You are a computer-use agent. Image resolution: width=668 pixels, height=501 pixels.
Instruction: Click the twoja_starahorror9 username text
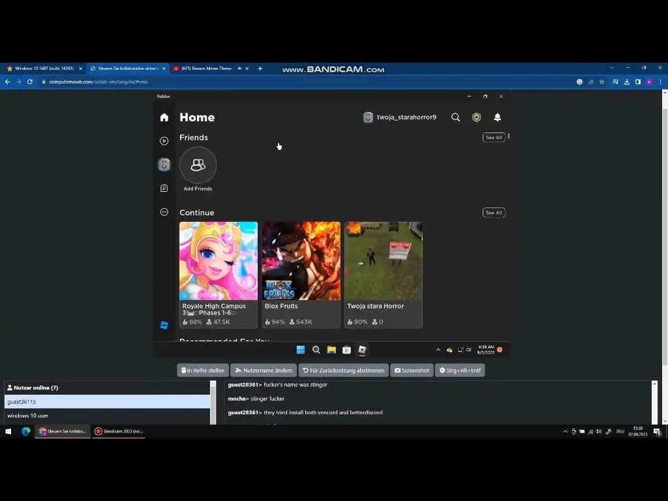(406, 117)
